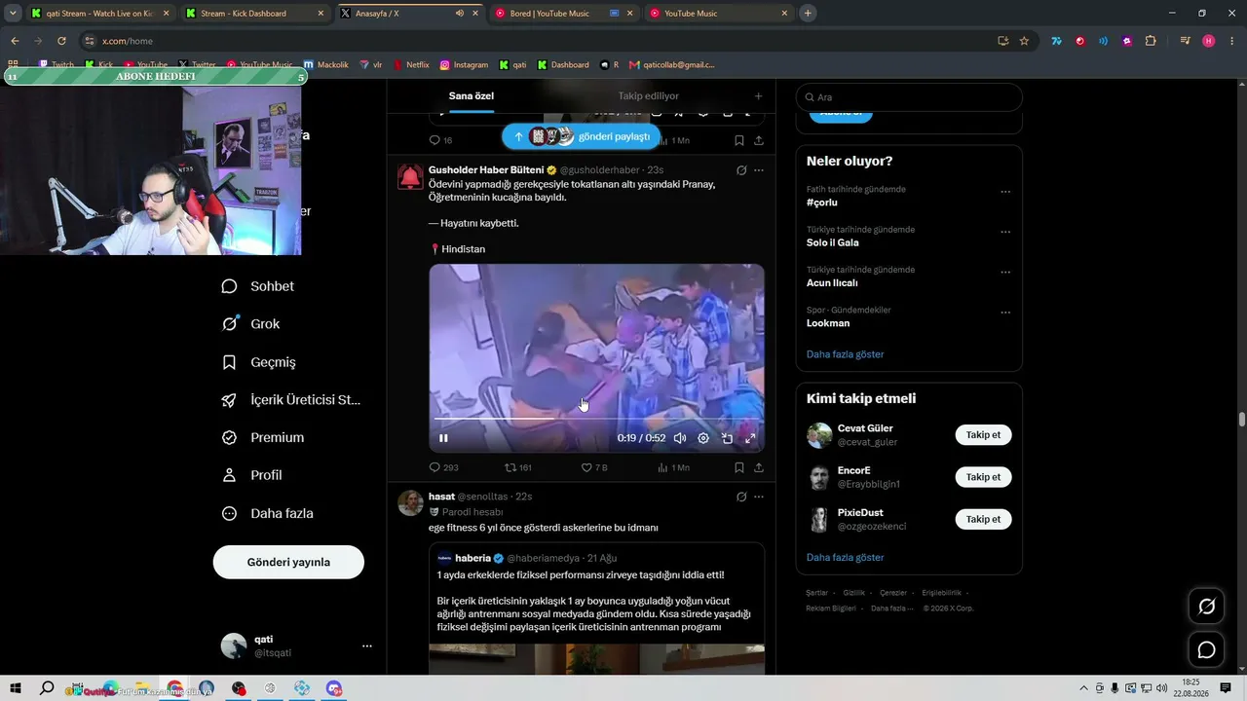
Task: Open more options for Acun Ilıcalı trend
Action: (x=1005, y=273)
